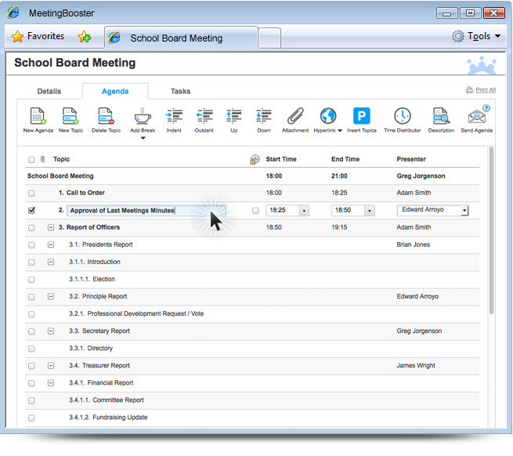Screen dimensions: 513x456
Task: Select the 3.4.1.1. Committee Report row
Action: pyautogui.click(x=252, y=400)
